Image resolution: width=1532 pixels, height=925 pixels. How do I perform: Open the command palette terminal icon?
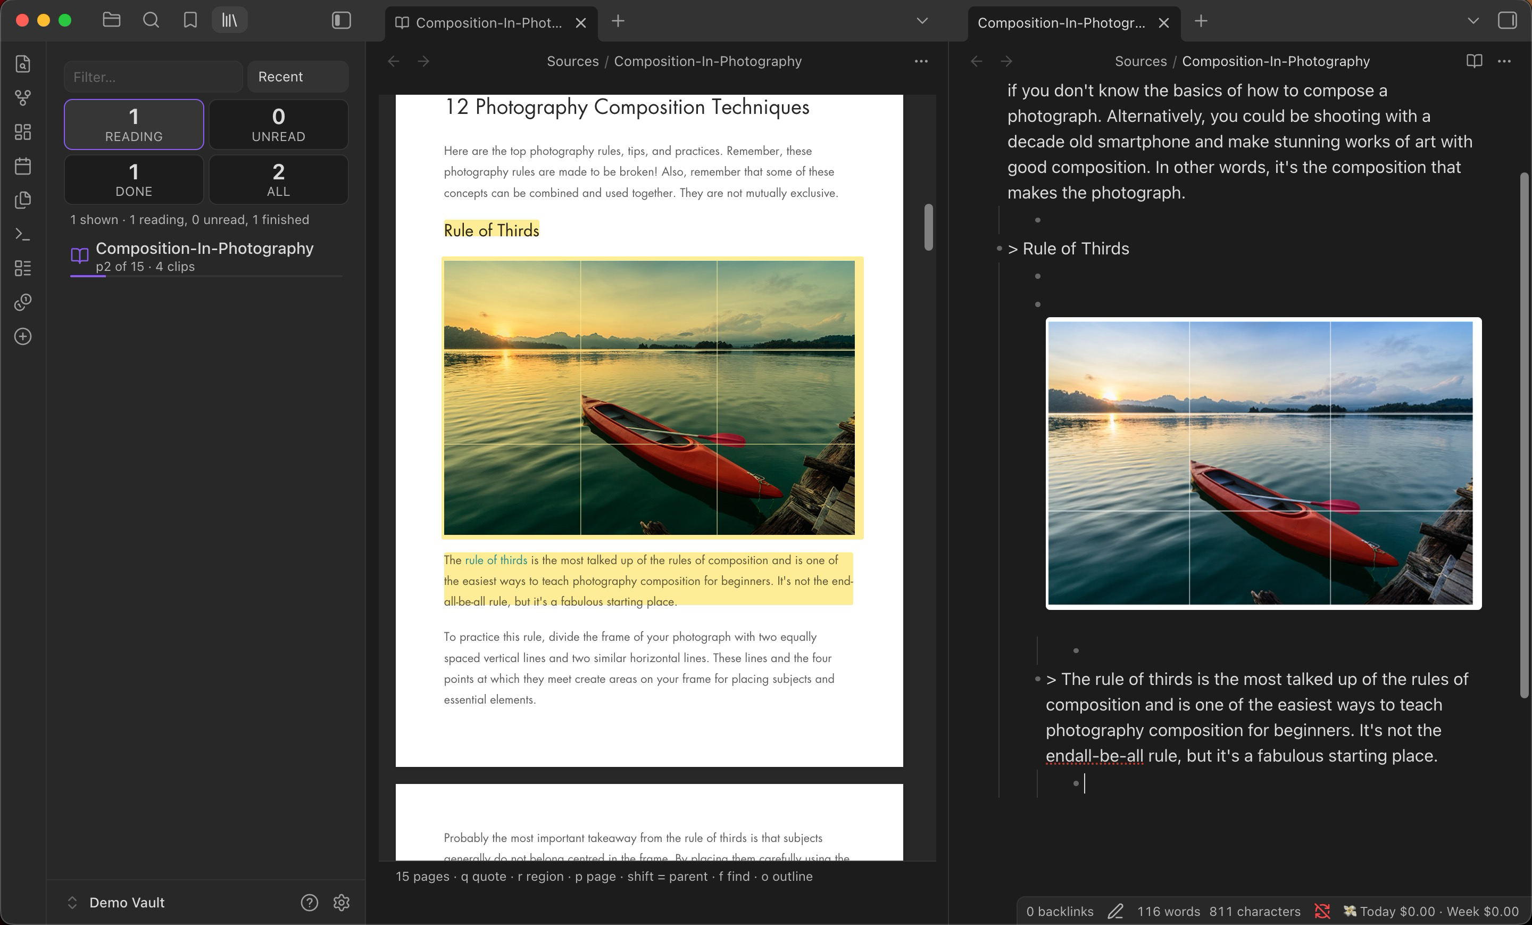[x=23, y=235]
